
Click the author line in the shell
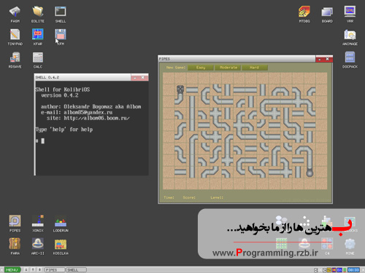click(91, 106)
